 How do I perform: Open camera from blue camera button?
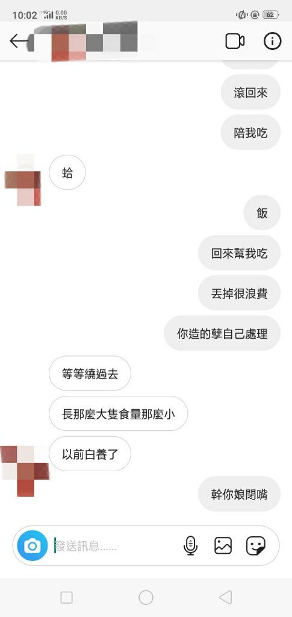pos(33,545)
